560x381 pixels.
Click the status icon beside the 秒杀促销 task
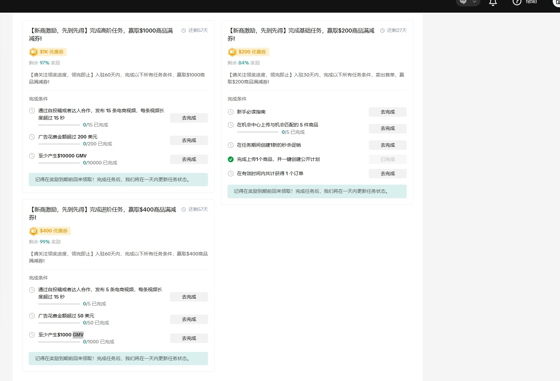coord(231,145)
